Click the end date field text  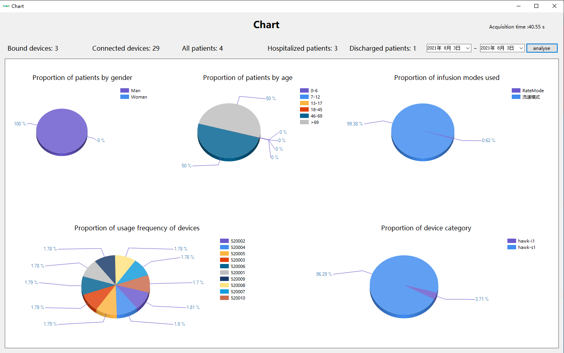[497, 48]
